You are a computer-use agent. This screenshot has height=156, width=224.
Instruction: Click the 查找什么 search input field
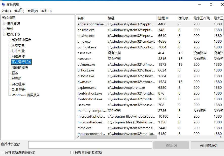click(x=90, y=145)
